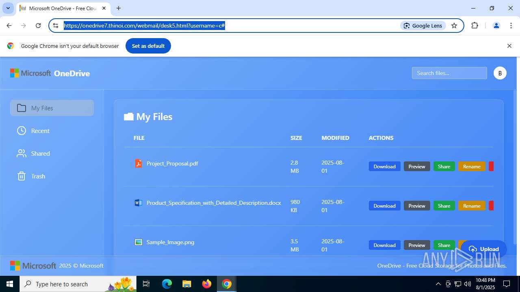Open Task View on taskbar

coord(147,284)
